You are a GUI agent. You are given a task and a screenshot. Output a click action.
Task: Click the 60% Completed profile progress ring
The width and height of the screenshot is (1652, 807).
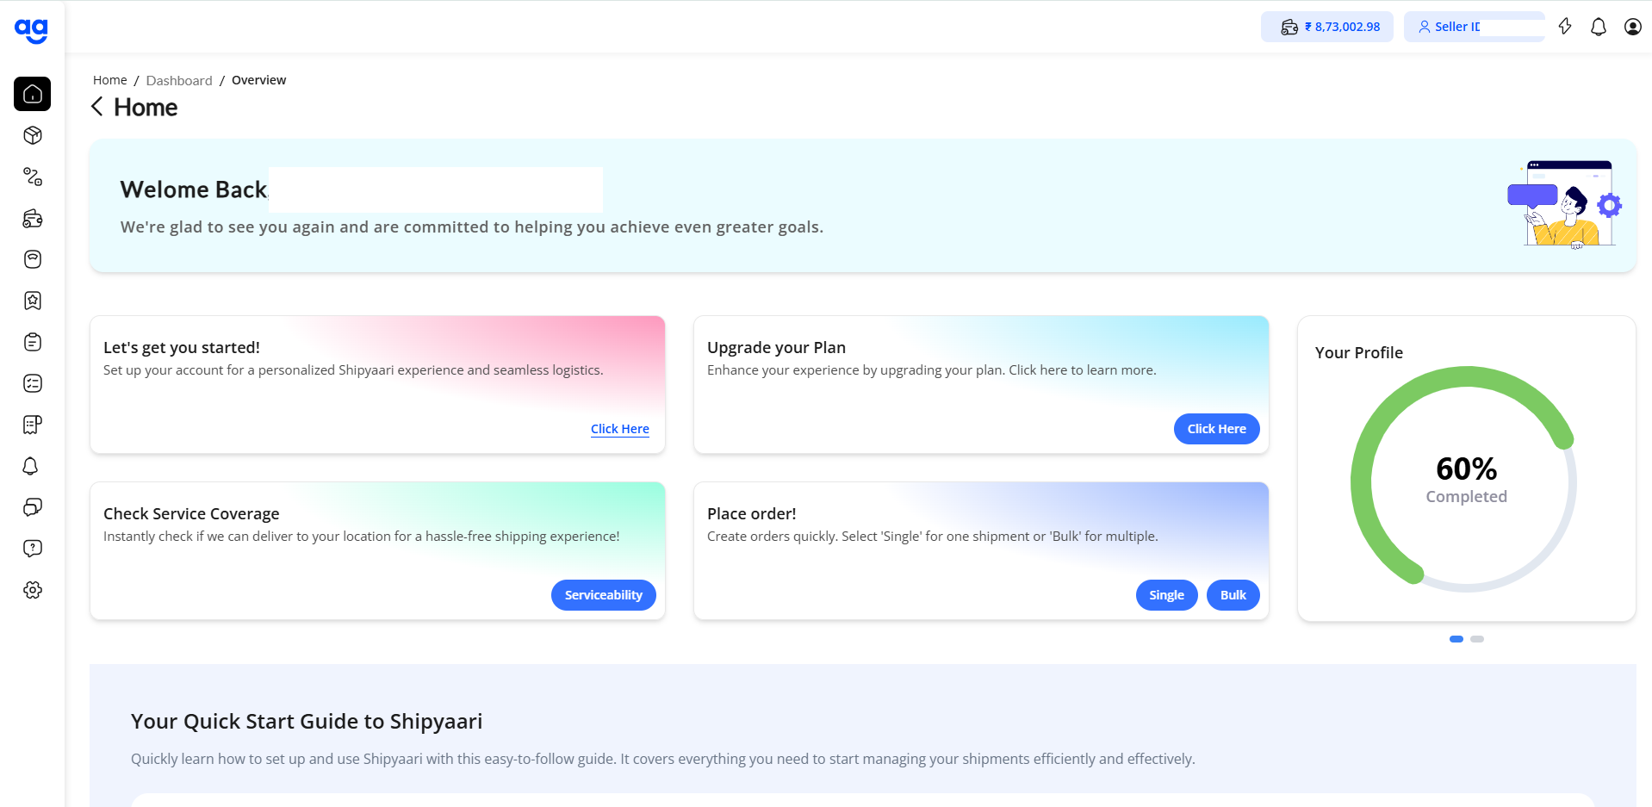[x=1464, y=479]
